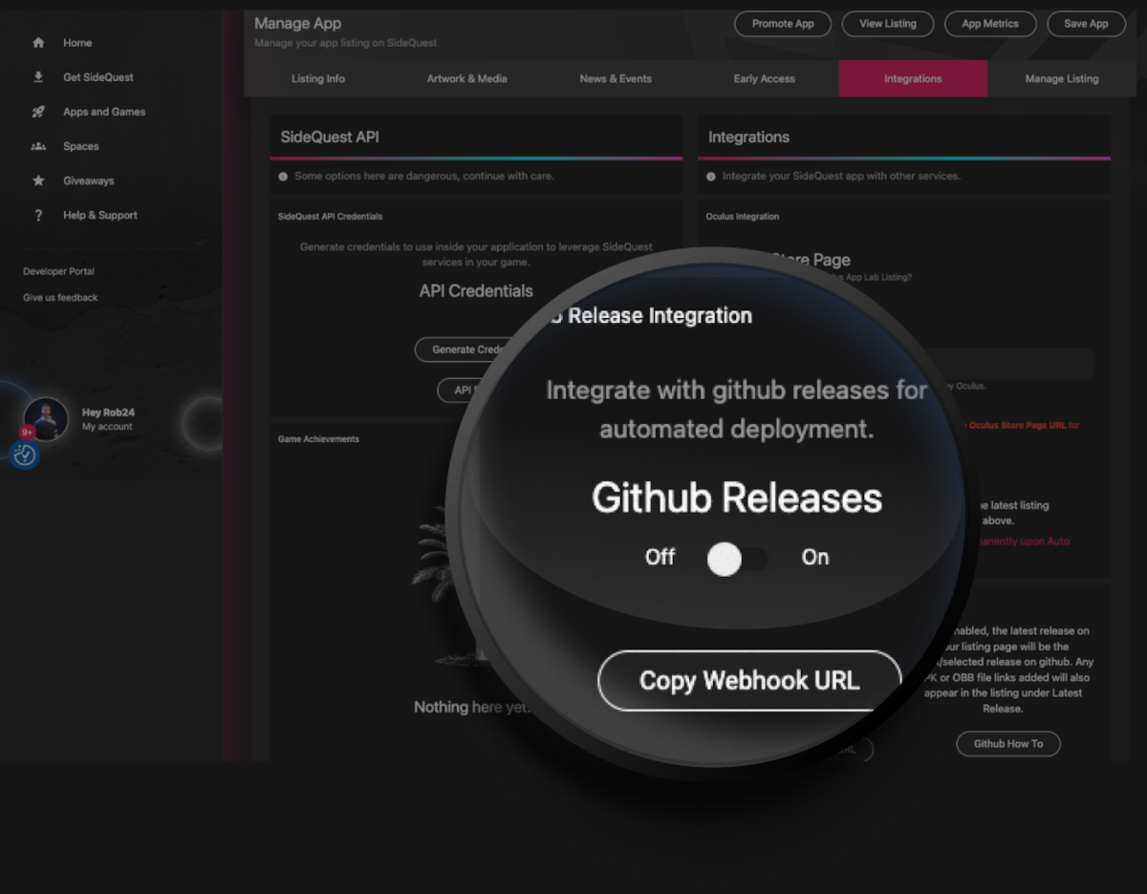
Task: Click the blue cookie checkmark icon
Action: click(x=25, y=456)
